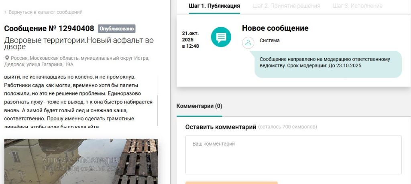Click '(осталось 700 символов)' counter text
This screenshot has width=411, height=184.
tap(287, 127)
